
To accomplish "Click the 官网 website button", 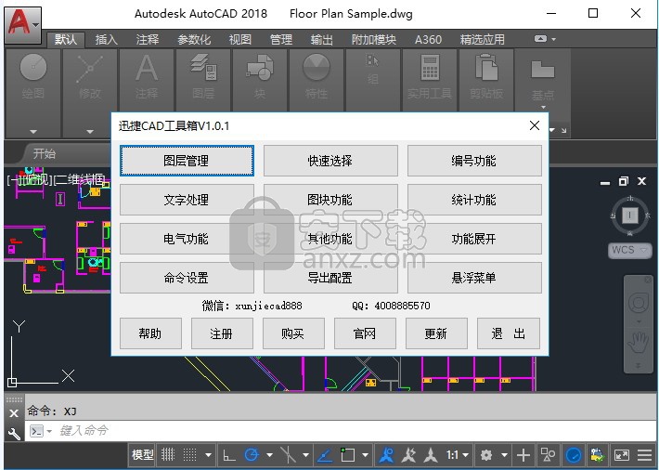I will pos(365,333).
